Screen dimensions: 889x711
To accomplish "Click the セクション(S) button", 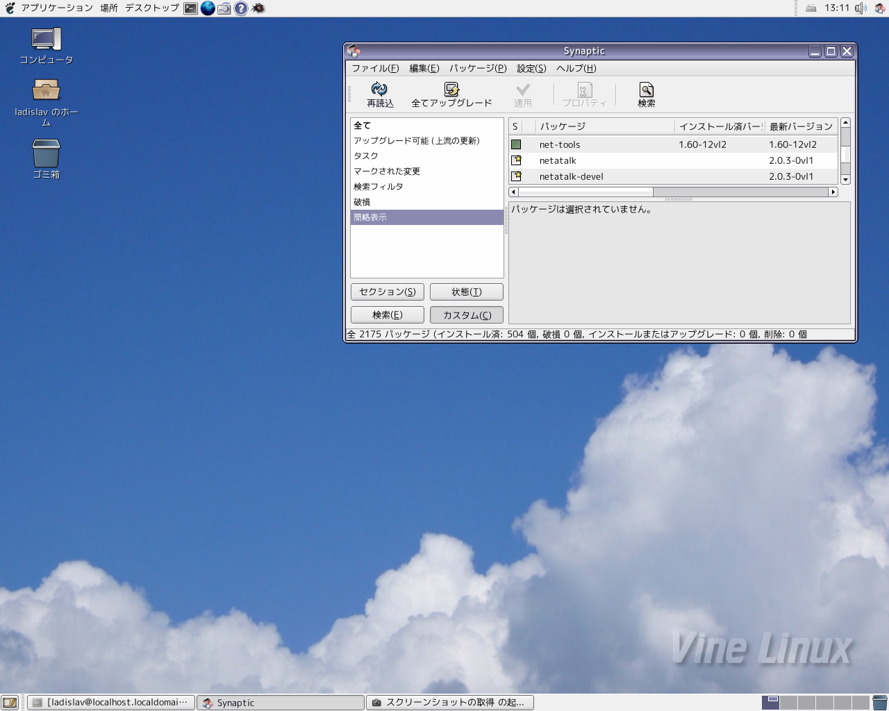I will [x=388, y=292].
